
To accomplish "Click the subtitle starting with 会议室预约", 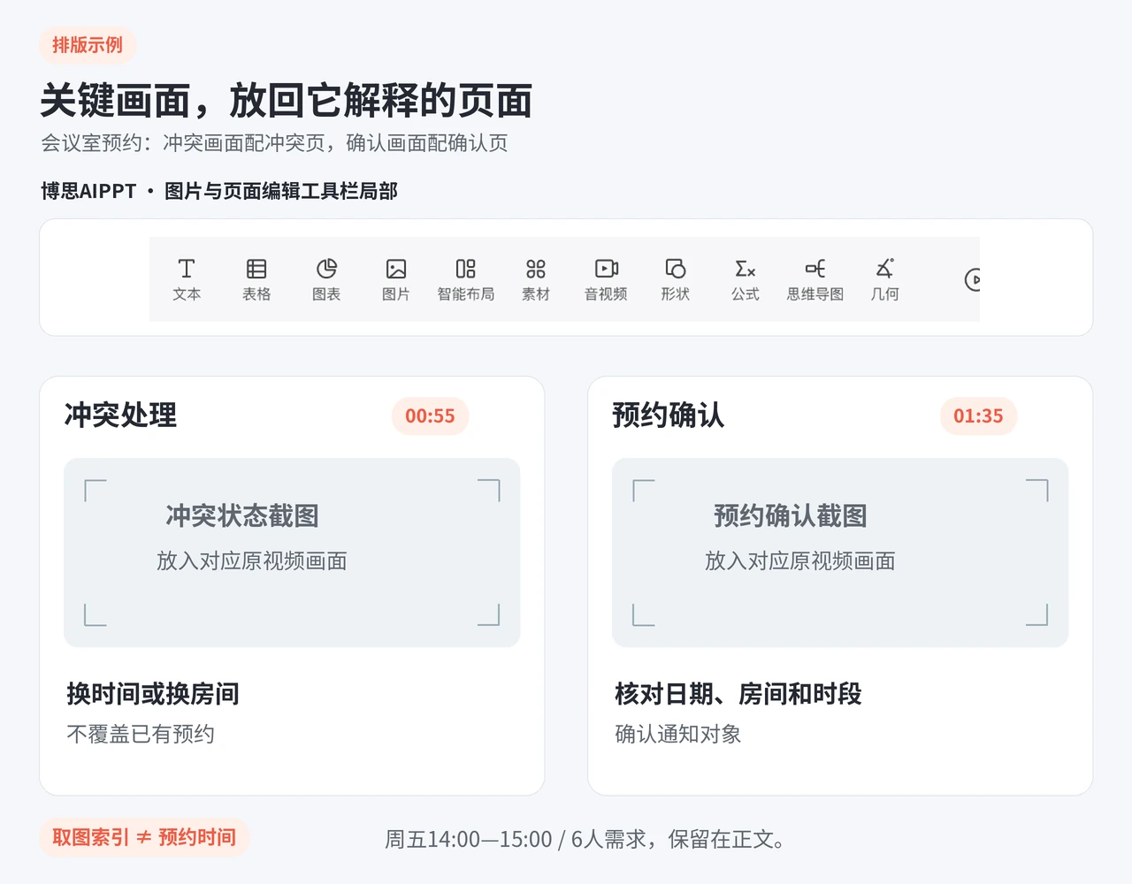I will pos(274,143).
